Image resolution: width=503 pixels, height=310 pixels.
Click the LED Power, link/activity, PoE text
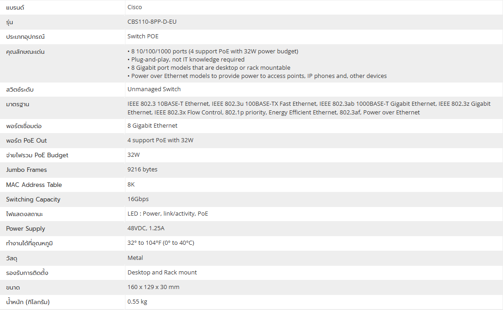(x=167, y=214)
